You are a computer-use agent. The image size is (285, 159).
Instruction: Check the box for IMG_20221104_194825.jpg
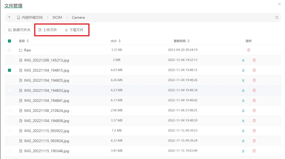pos(9,80)
